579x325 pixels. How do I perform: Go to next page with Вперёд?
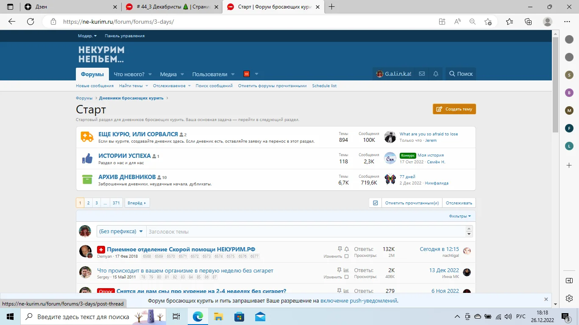[137, 203]
